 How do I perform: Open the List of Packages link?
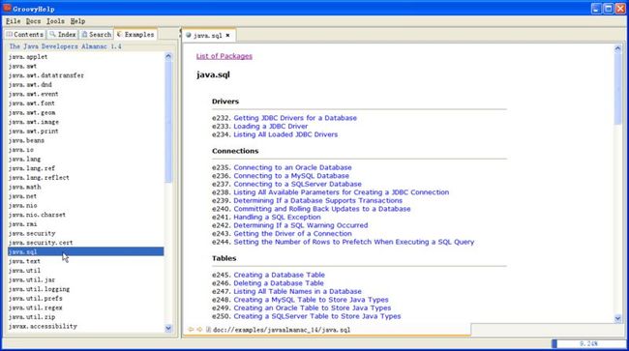(225, 56)
